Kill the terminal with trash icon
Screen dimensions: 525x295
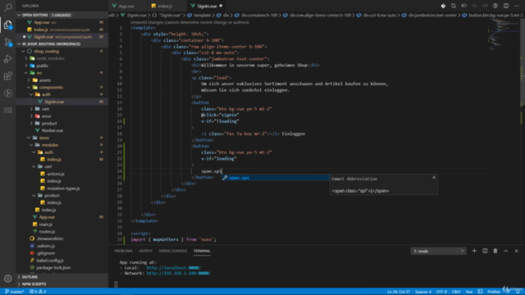coord(495,251)
